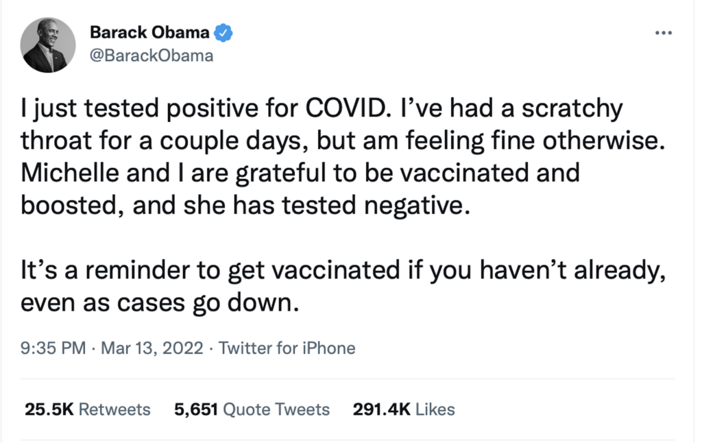The height and width of the screenshot is (443, 702).
Task: Open the 5,651 Quote Tweets list
Action: (252, 409)
